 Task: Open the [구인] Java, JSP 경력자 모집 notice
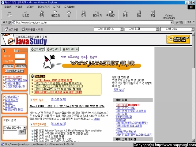pyautogui.click(x=53, y=80)
